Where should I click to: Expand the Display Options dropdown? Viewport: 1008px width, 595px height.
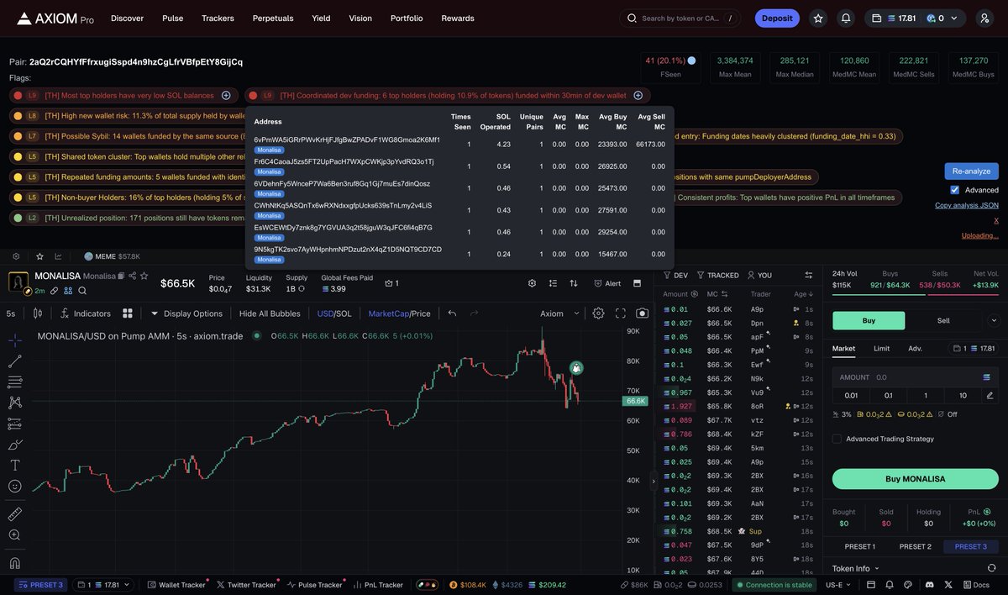[x=186, y=313]
